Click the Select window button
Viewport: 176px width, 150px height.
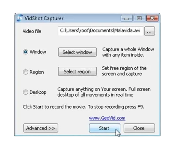coord(77,52)
